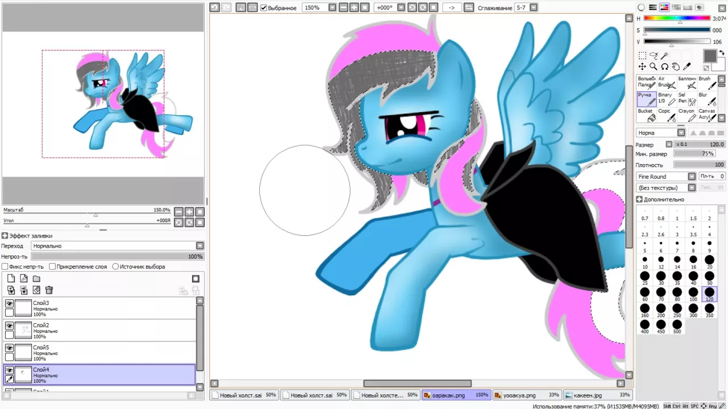Open the Fine Round brush shape dropdown
728x409 pixels.
pyautogui.click(x=692, y=177)
